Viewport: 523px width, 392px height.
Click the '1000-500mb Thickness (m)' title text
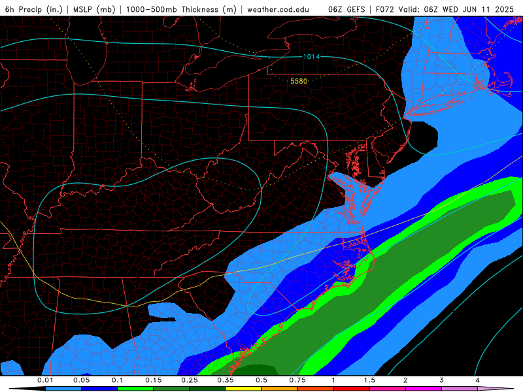[x=181, y=9]
